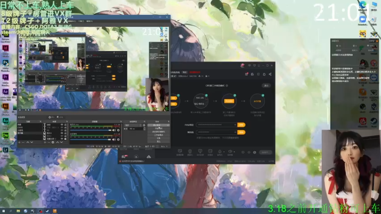Adjust second mixer track volume slider
Screen dimensions: 381x214
click(90, 139)
